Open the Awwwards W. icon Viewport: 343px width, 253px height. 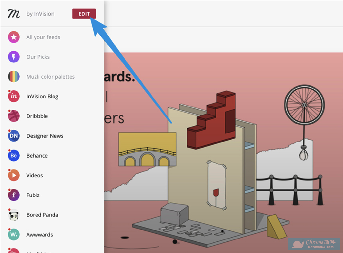pos(14,234)
